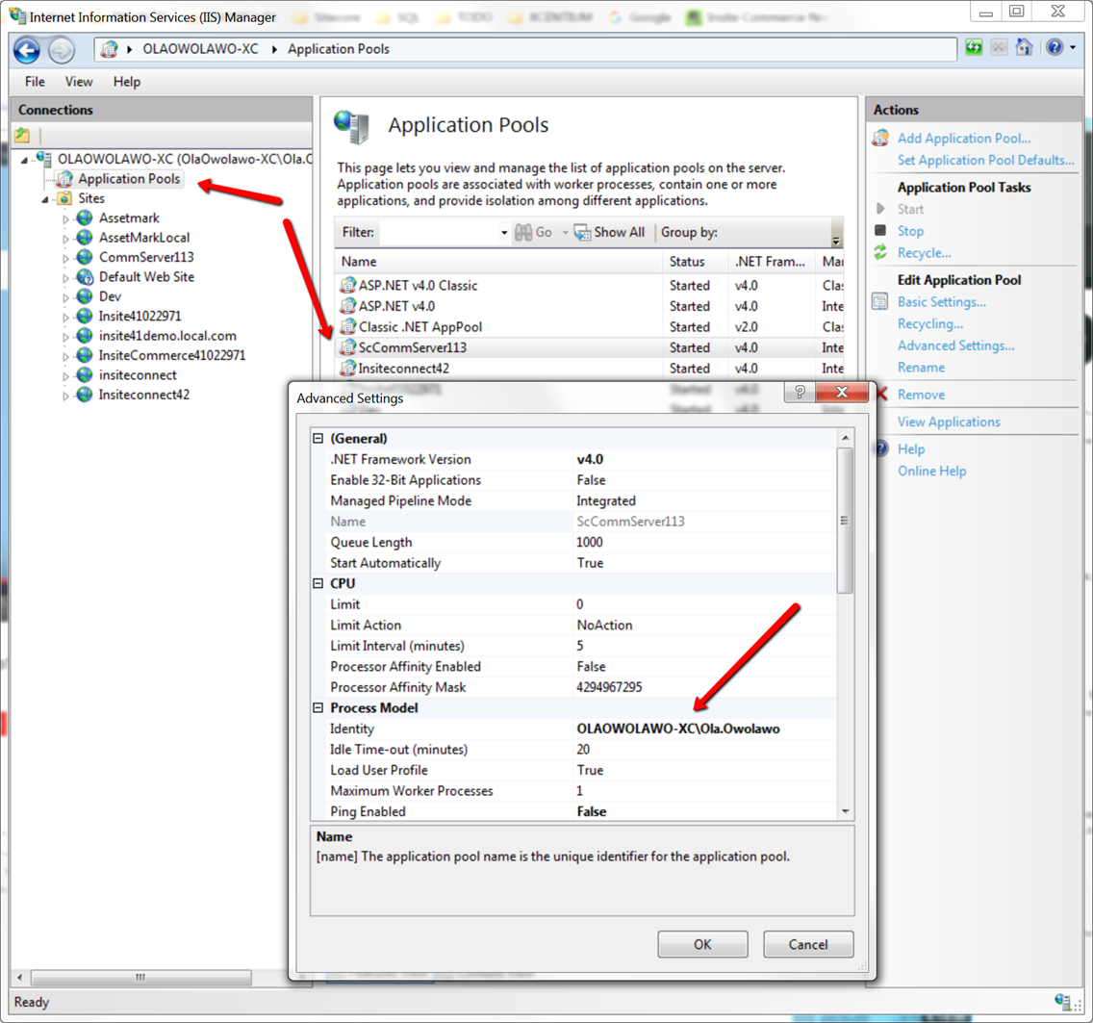Click the green refresh page icon
This screenshot has height=1023, width=1093.
coord(974,47)
